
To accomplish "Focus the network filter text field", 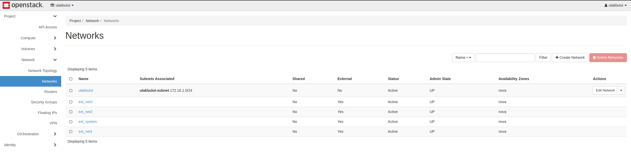I will click(x=505, y=58).
